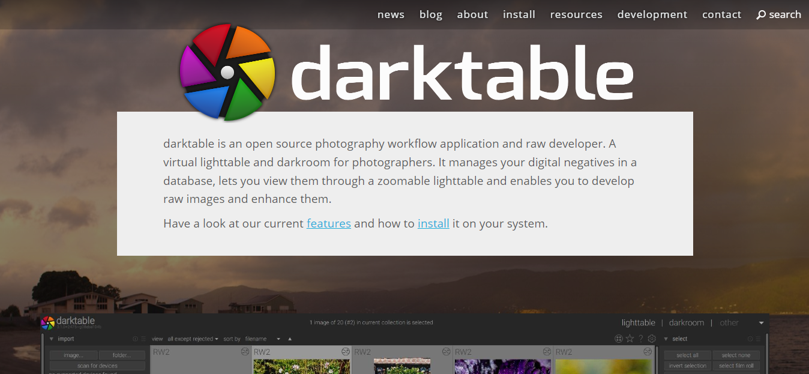Go to the blog menu item
Screen dimensions: 809x374
tap(431, 14)
